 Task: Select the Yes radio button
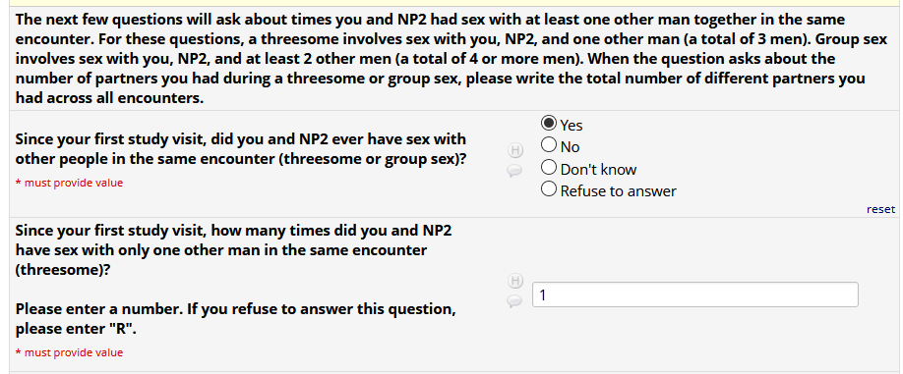click(x=549, y=123)
